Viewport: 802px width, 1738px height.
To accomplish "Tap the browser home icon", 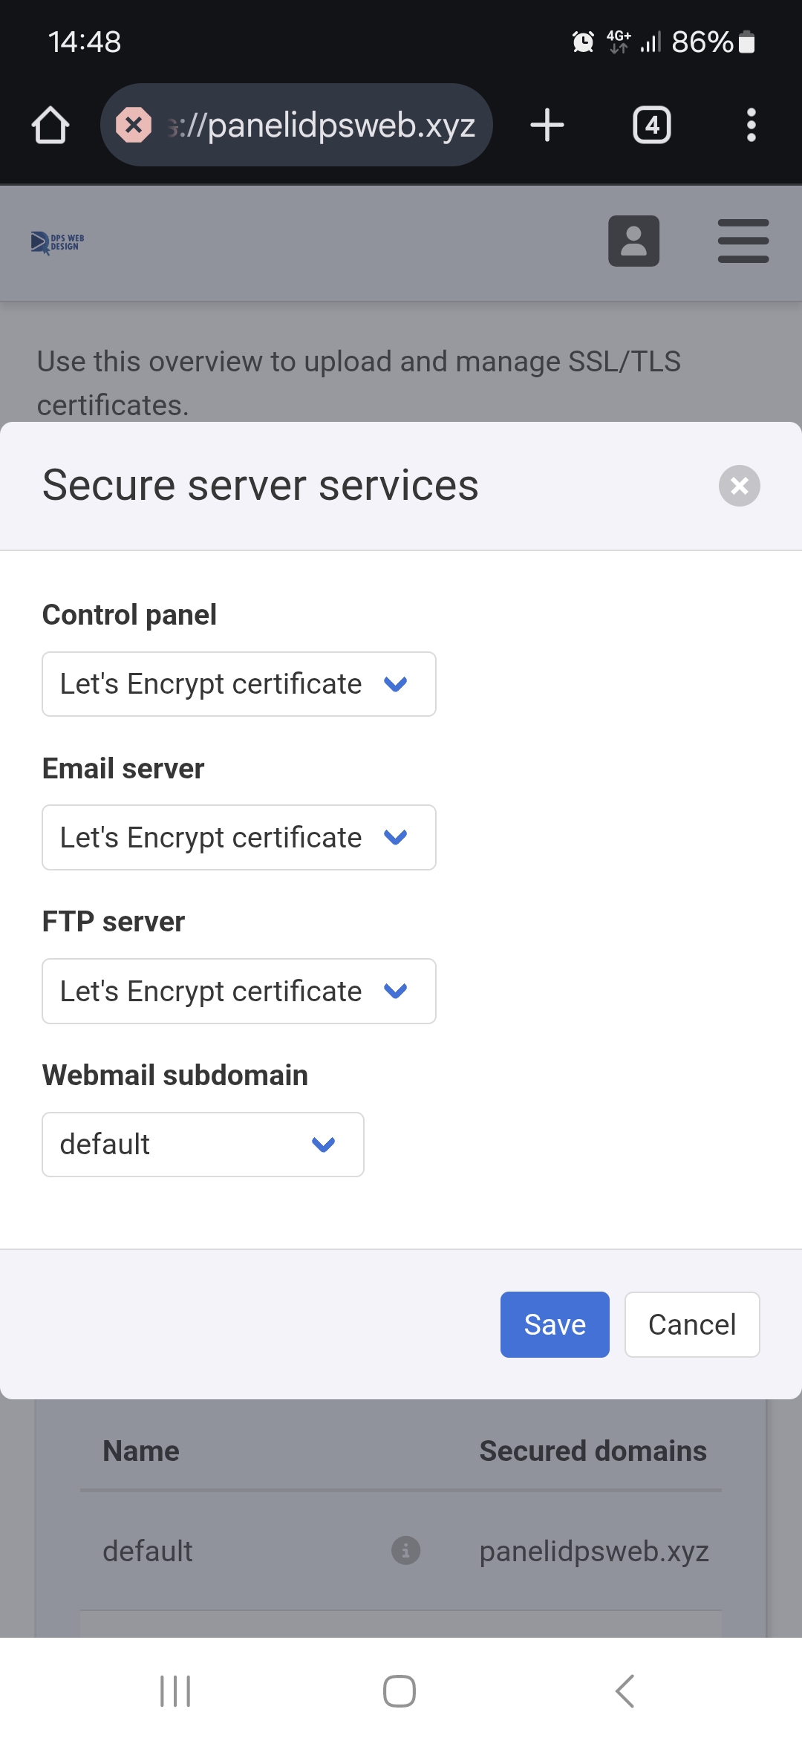I will pos(50,125).
